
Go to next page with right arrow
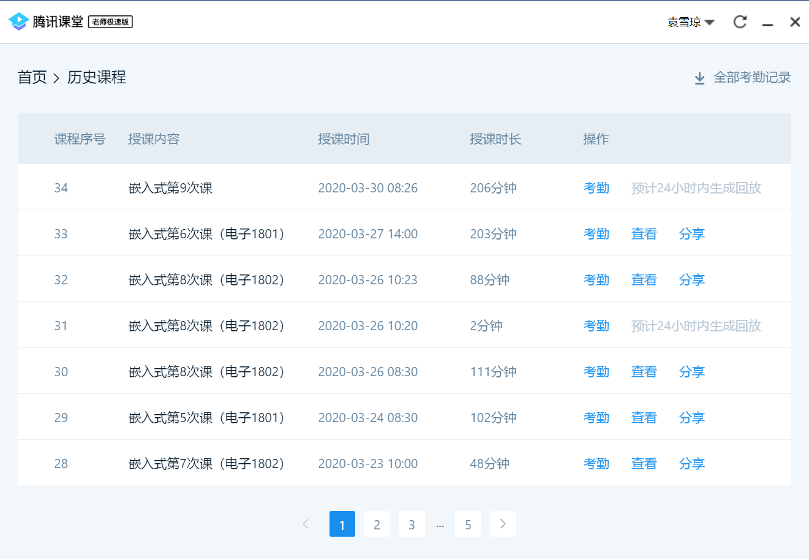tap(503, 524)
